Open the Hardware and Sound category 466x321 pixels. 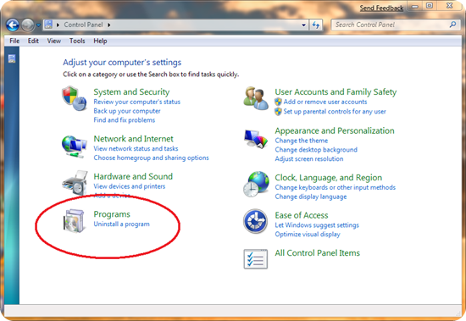[x=133, y=176]
